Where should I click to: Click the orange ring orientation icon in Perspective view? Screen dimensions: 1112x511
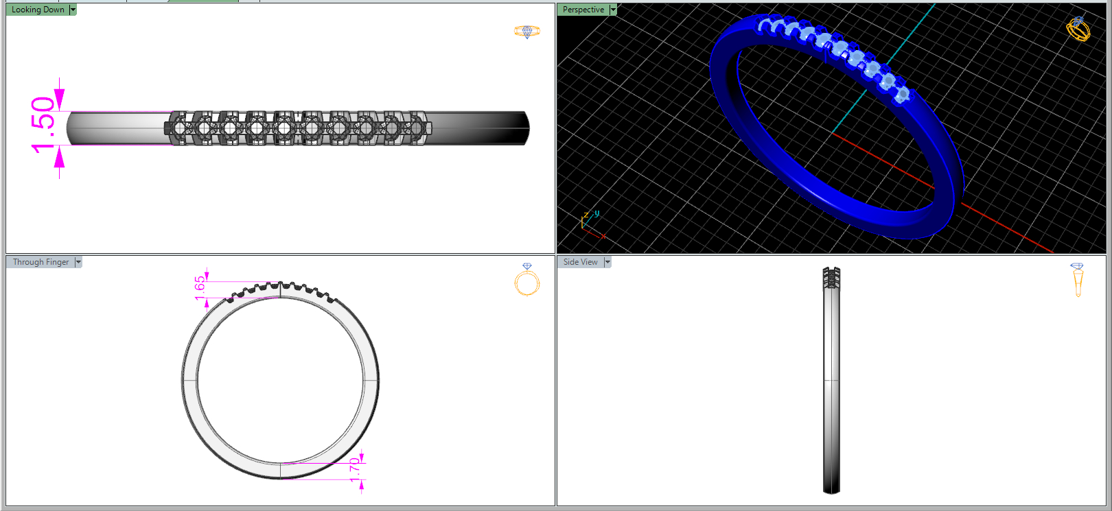[x=1078, y=29]
